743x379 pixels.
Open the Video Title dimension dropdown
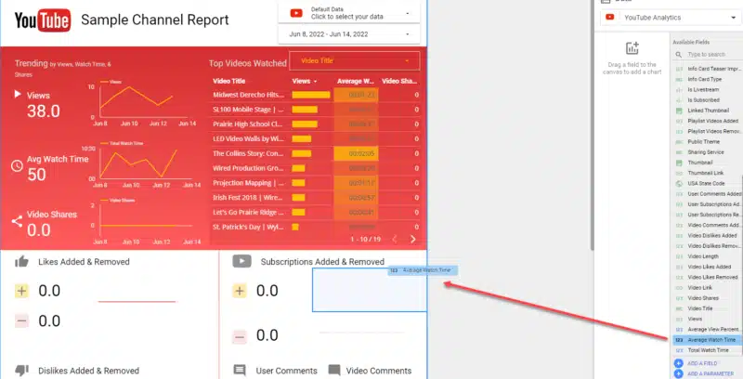(355, 60)
